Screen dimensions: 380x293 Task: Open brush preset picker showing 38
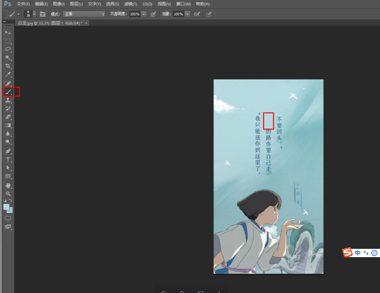28,14
